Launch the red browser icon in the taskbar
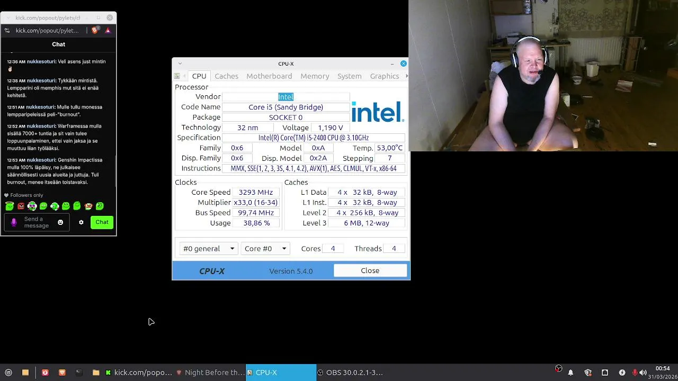This screenshot has height=381, width=678. [45, 373]
